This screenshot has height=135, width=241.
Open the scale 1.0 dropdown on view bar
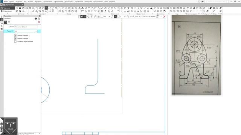click(x=125, y=16)
